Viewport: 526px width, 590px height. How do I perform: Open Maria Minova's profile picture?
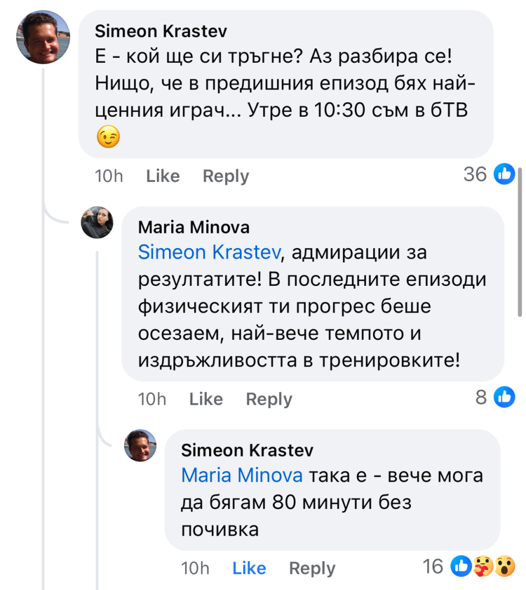[x=97, y=222]
